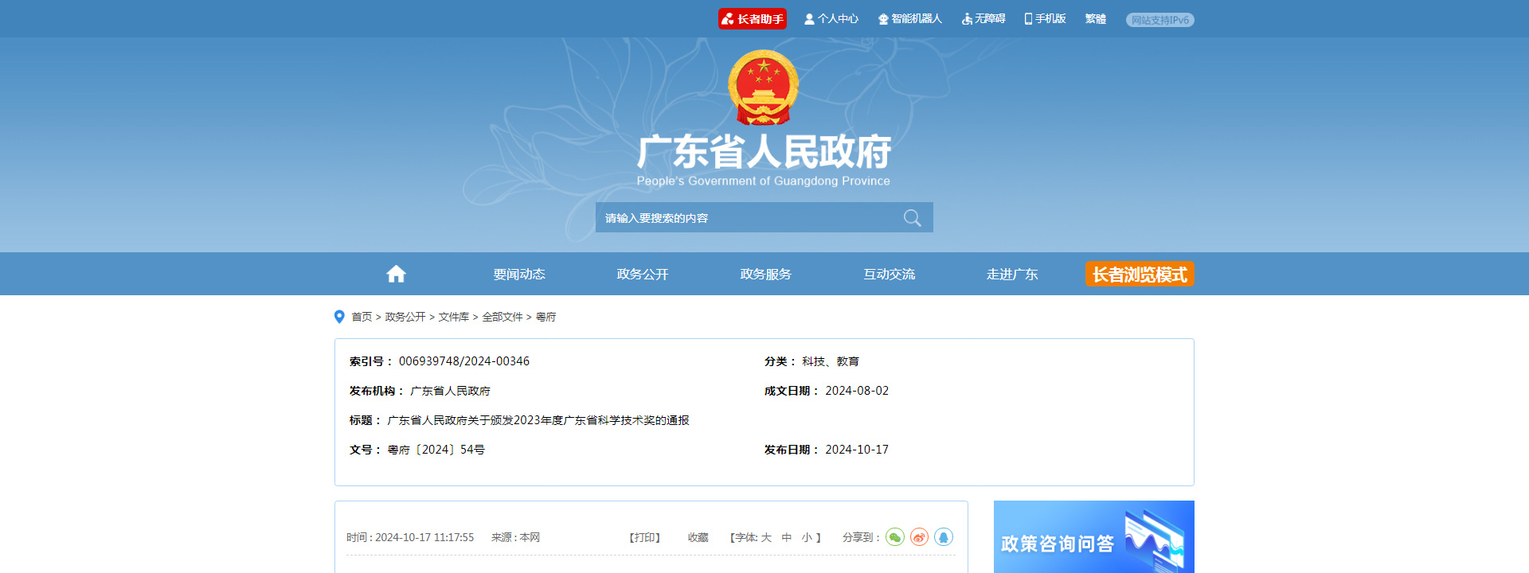1529x573 pixels.
Task: Share the article to Weibo
Action: (x=919, y=537)
